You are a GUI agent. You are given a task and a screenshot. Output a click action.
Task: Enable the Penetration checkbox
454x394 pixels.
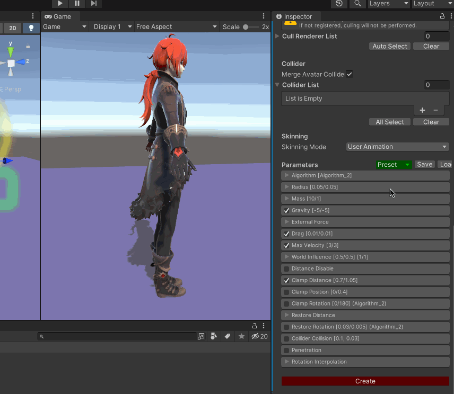point(286,350)
